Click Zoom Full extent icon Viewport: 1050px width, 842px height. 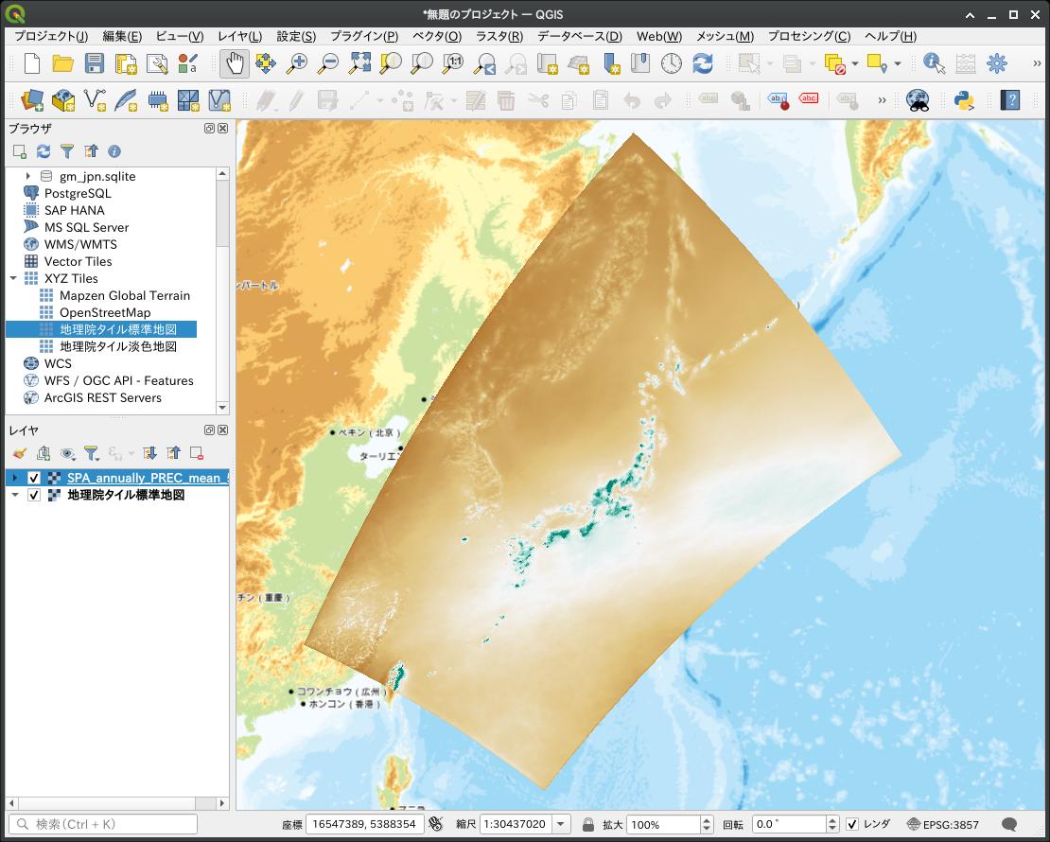tap(359, 63)
